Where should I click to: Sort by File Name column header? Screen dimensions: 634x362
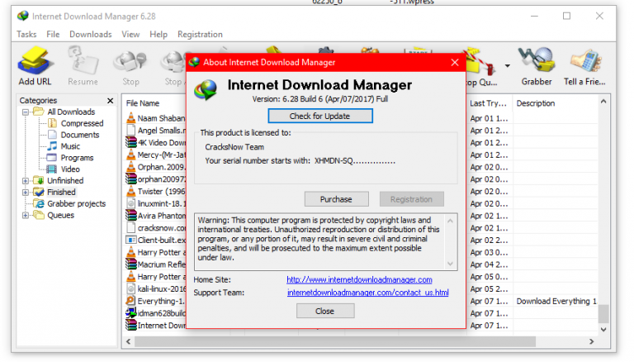(x=143, y=103)
